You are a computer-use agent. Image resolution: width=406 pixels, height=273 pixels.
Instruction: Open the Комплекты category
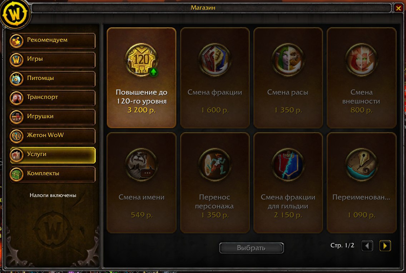point(53,174)
